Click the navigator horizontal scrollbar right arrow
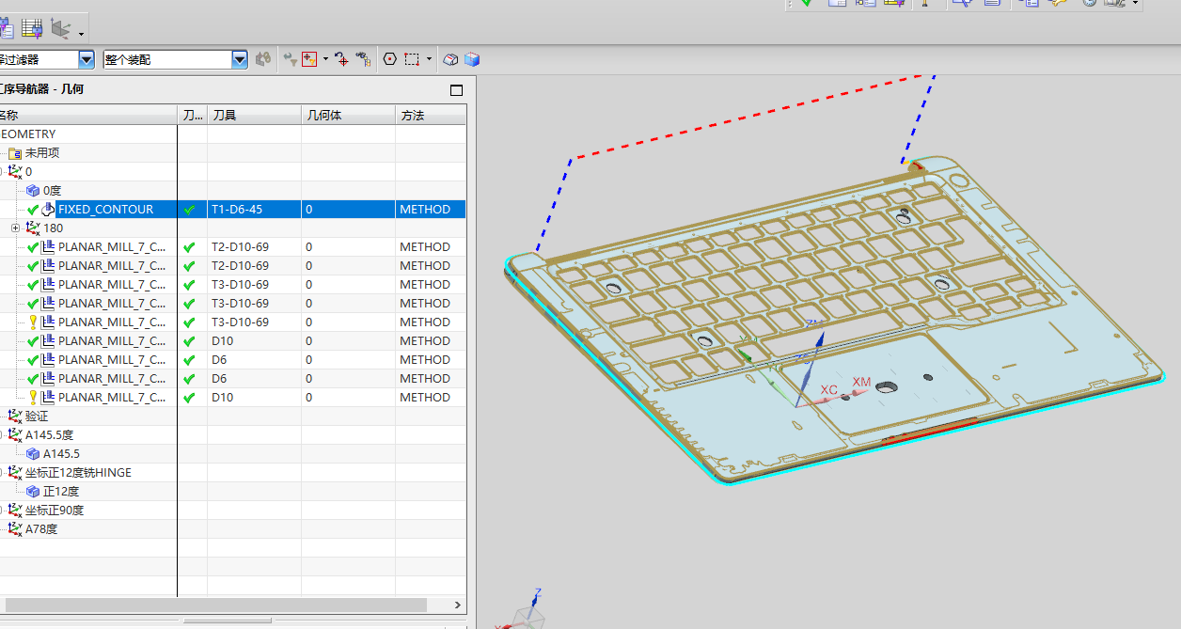Viewport: 1181px width, 629px height. pos(458,605)
